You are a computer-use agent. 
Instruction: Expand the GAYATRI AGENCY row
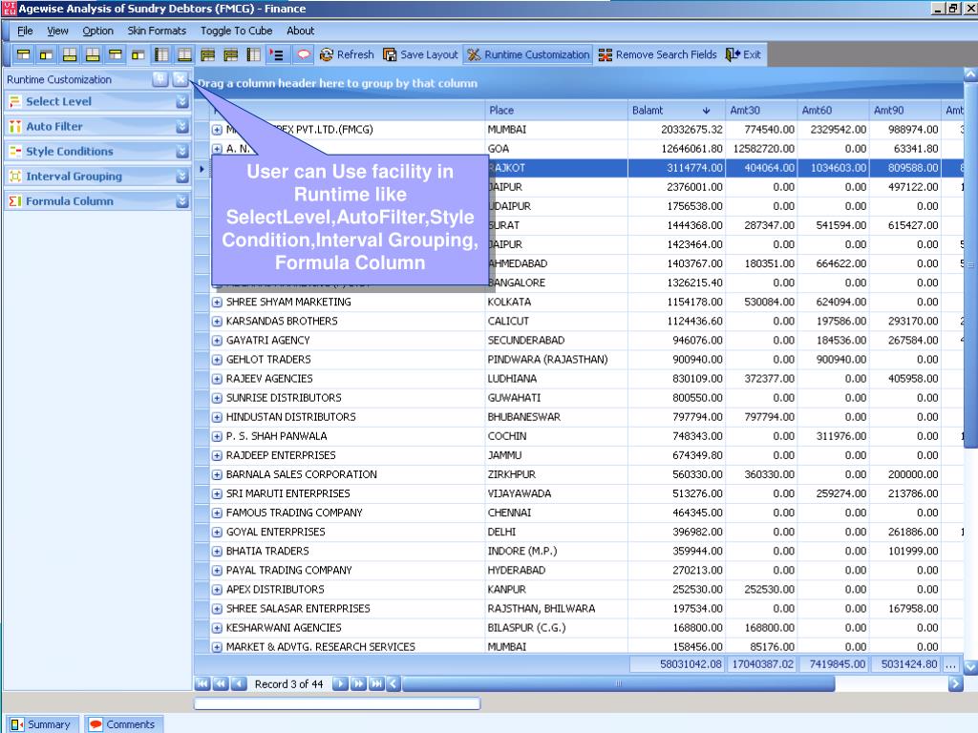[217, 341]
